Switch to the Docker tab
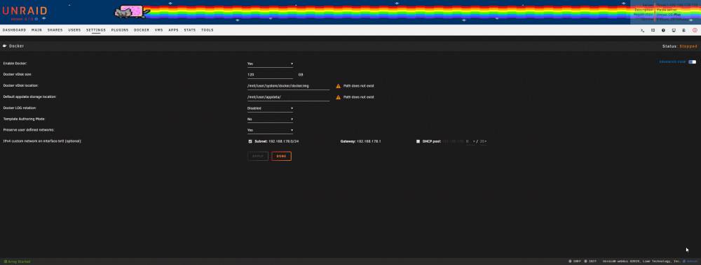The height and width of the screenshot is (265, 701). (x=142, y=30)
